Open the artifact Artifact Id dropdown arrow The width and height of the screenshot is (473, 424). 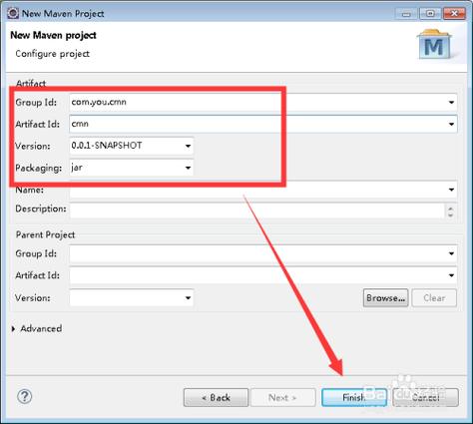451,124
